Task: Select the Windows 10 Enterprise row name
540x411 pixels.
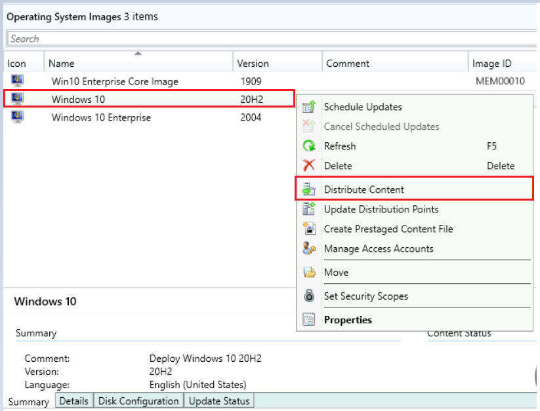Action: 101,117
